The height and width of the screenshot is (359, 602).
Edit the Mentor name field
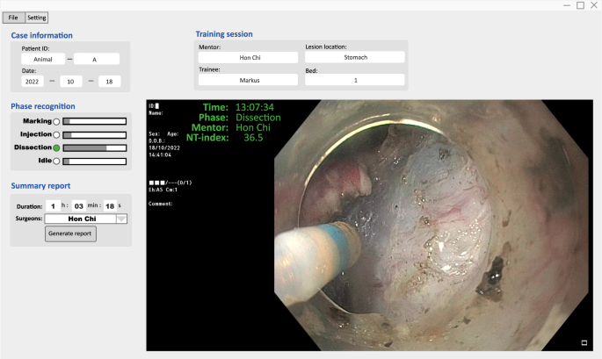(x=248, y=57)
